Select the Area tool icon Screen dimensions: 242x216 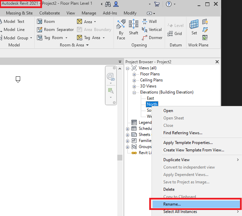[x=79, y=22]
